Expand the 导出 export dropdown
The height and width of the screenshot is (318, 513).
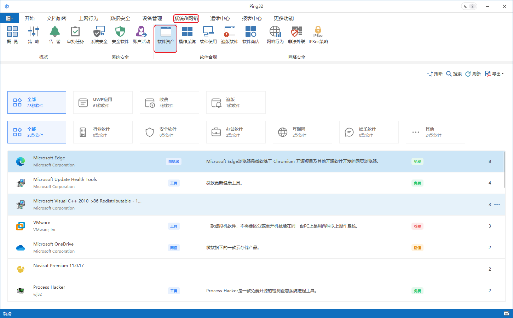coord(494,74)
